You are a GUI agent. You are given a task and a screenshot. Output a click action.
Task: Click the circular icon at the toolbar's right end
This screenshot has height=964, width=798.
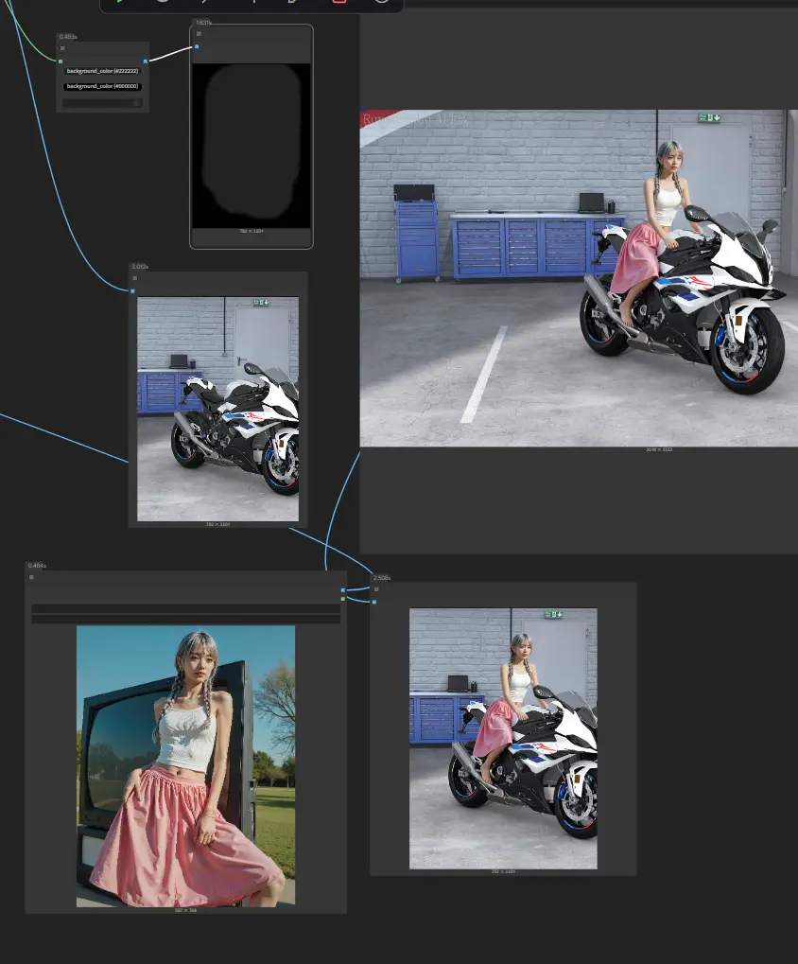[x=379, y=4]
